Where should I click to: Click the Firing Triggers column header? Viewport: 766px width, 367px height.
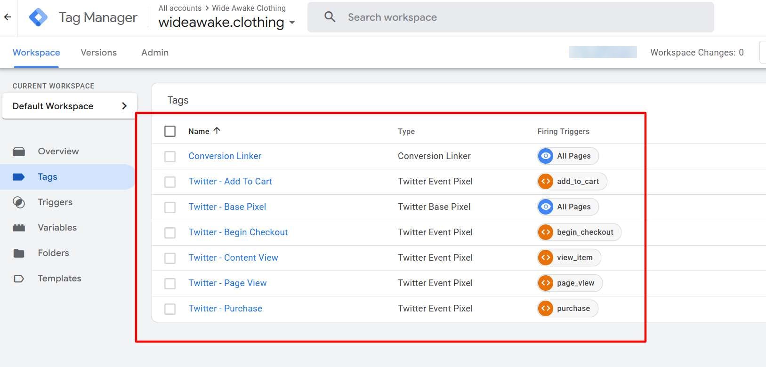564,131
